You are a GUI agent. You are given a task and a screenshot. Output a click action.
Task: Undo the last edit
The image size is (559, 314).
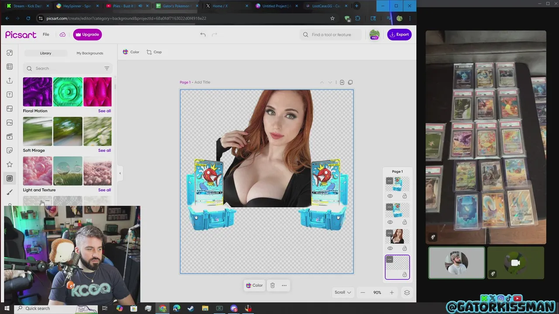(x=203, y=34)
